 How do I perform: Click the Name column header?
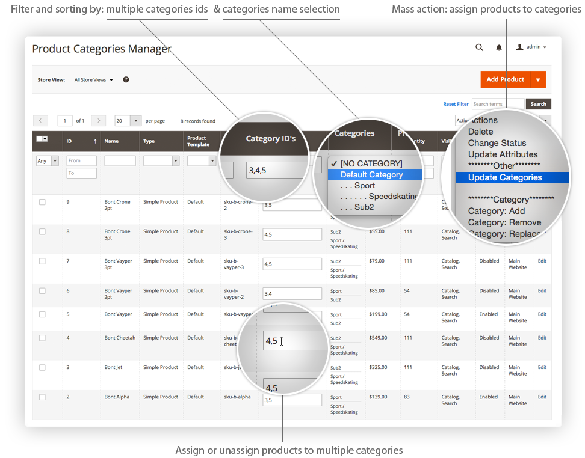(111, 141)
